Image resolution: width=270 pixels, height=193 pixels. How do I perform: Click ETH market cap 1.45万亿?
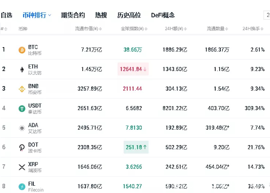[92, 69]
